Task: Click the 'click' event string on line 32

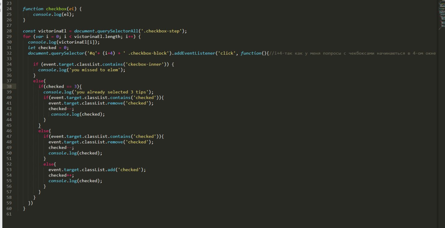Action: click(226, 53)
